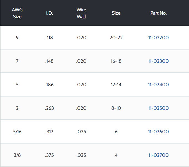Click the Size column header
The height and width of the screenshot is (167, 189).
(116, 13)
